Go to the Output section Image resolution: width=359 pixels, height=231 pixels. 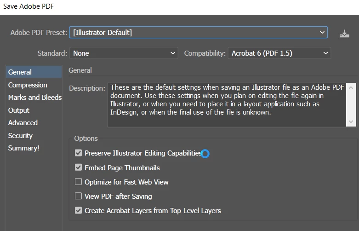pos(19,110)
